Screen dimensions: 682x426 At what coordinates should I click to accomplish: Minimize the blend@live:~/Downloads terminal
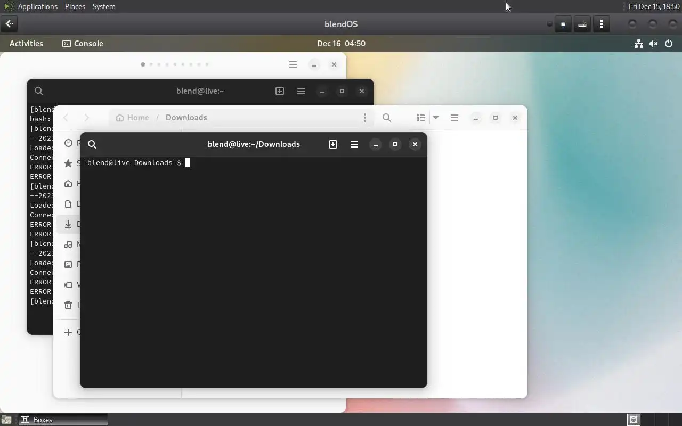tap(376, 144)
